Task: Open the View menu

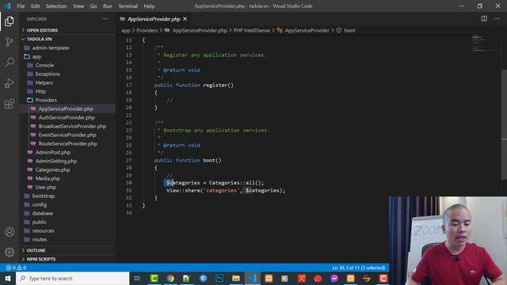Action: 78,6
